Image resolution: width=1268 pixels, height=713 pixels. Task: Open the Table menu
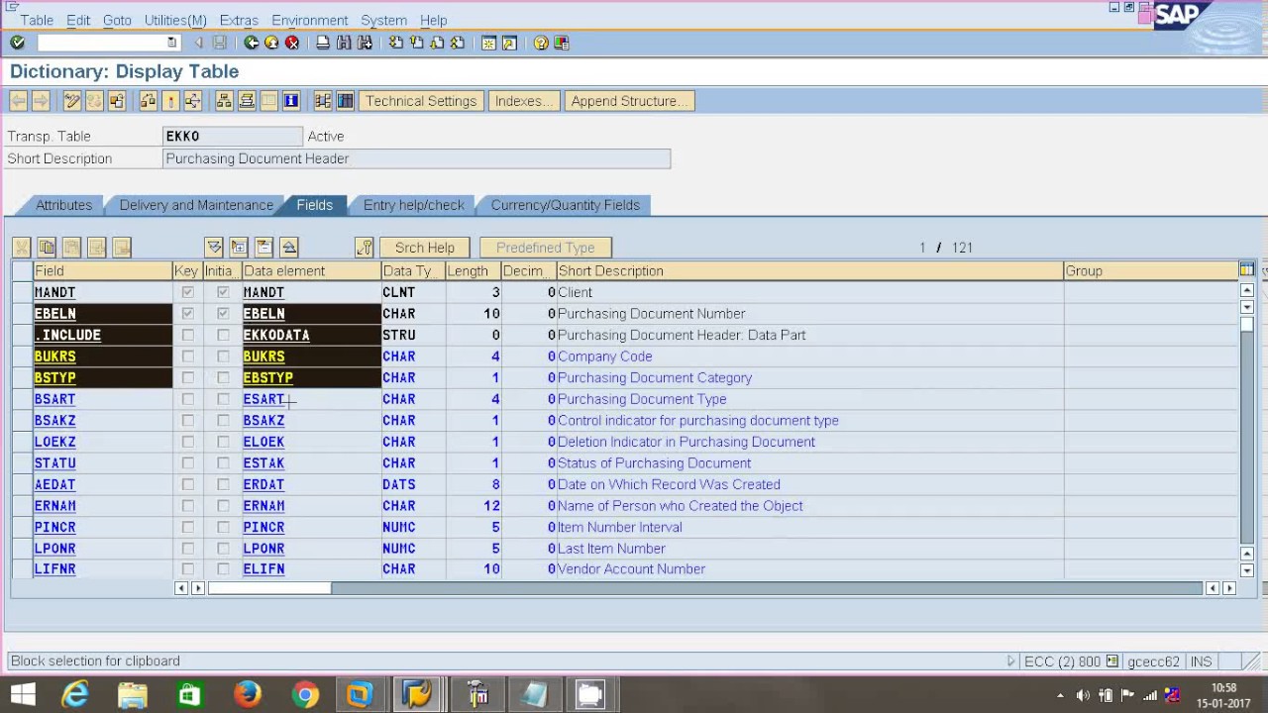click(37, 20)
